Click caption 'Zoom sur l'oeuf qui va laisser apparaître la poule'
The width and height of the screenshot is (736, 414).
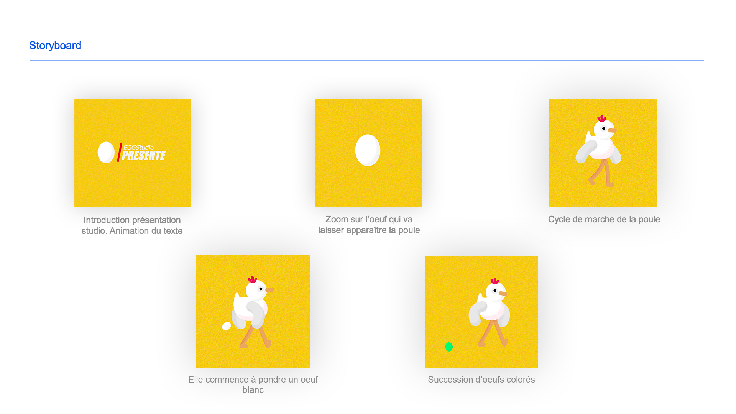(x=369, y=225)
